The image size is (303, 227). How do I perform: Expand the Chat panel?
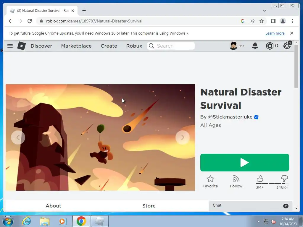pyautogui.click(x=250, y=206)
